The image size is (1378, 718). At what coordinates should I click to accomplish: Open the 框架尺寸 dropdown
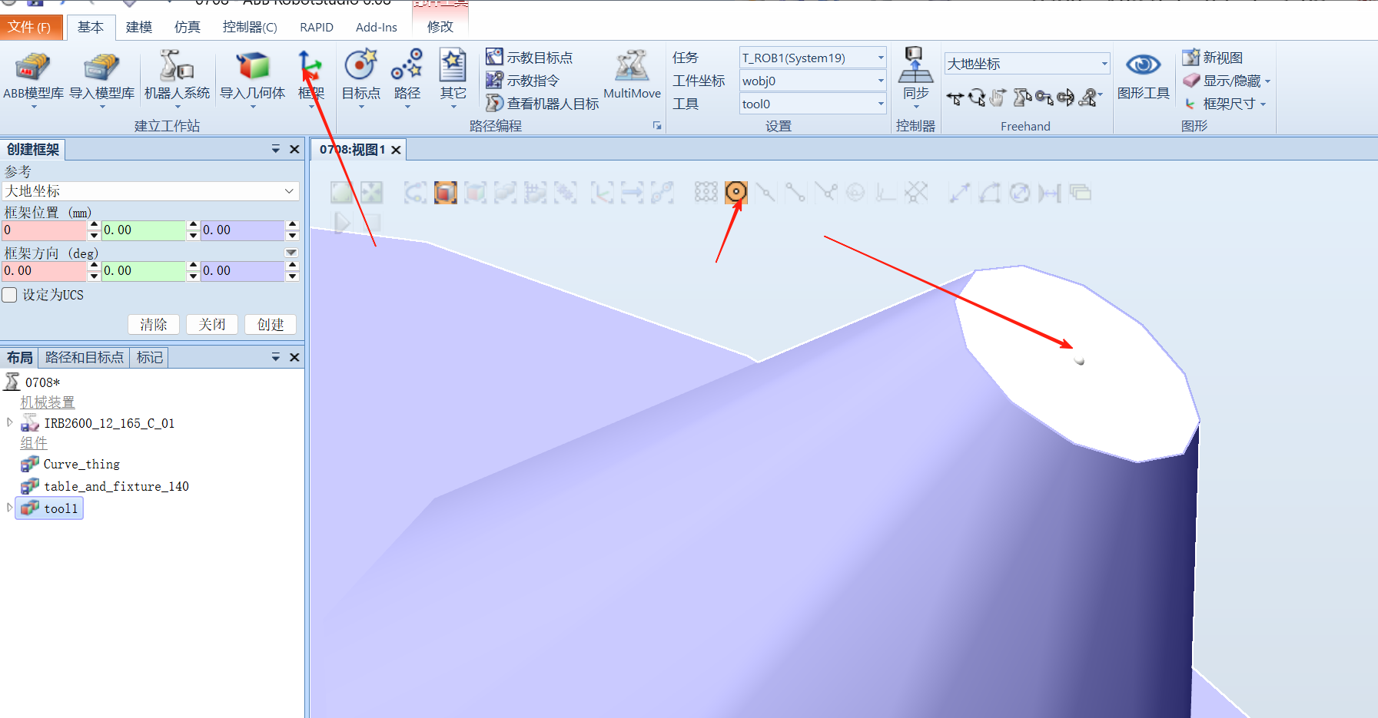pos(1225,104)
